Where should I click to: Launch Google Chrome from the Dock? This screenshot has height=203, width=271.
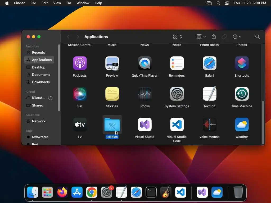point(92,192)
